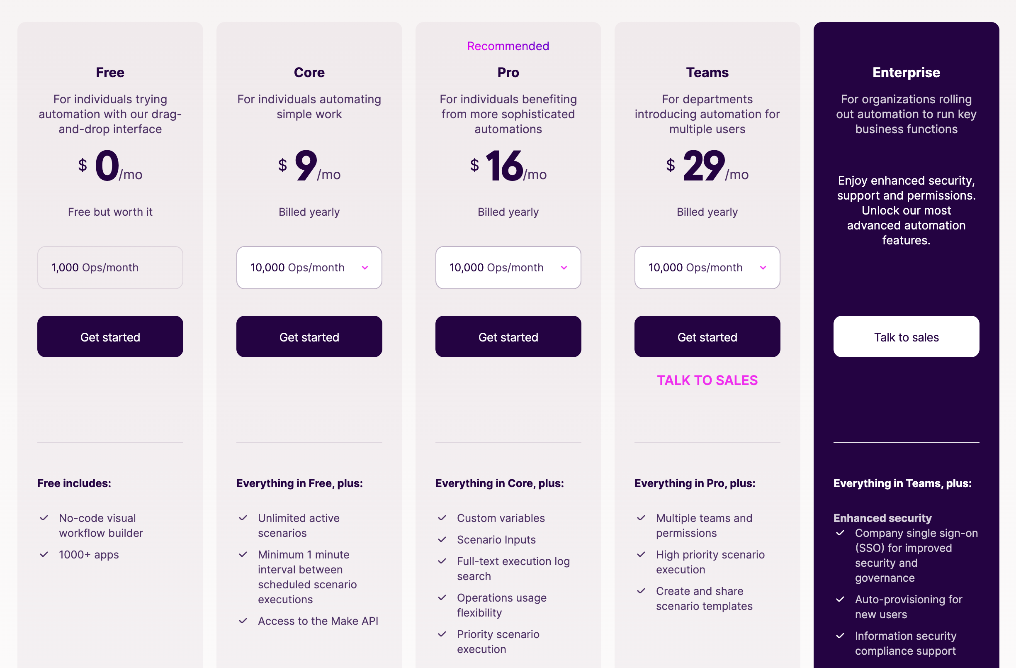Click the checkmark beside "Access to the Make API"
This screenshot has height=668, width=1016.
243,621
